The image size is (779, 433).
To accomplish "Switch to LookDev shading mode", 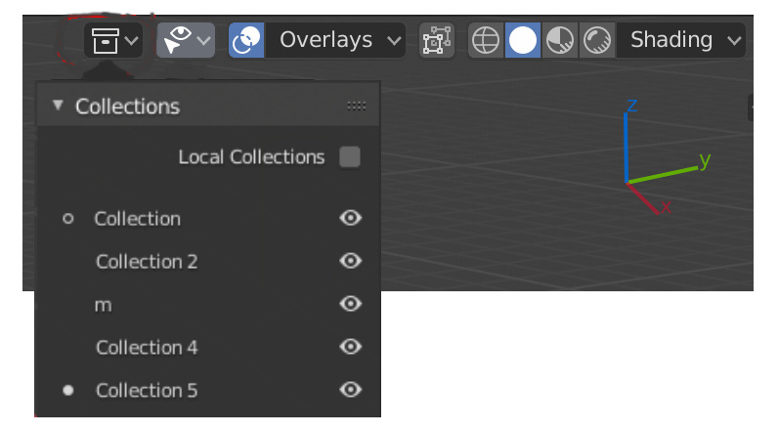I will pyautogui.click(x=560, y=40).
